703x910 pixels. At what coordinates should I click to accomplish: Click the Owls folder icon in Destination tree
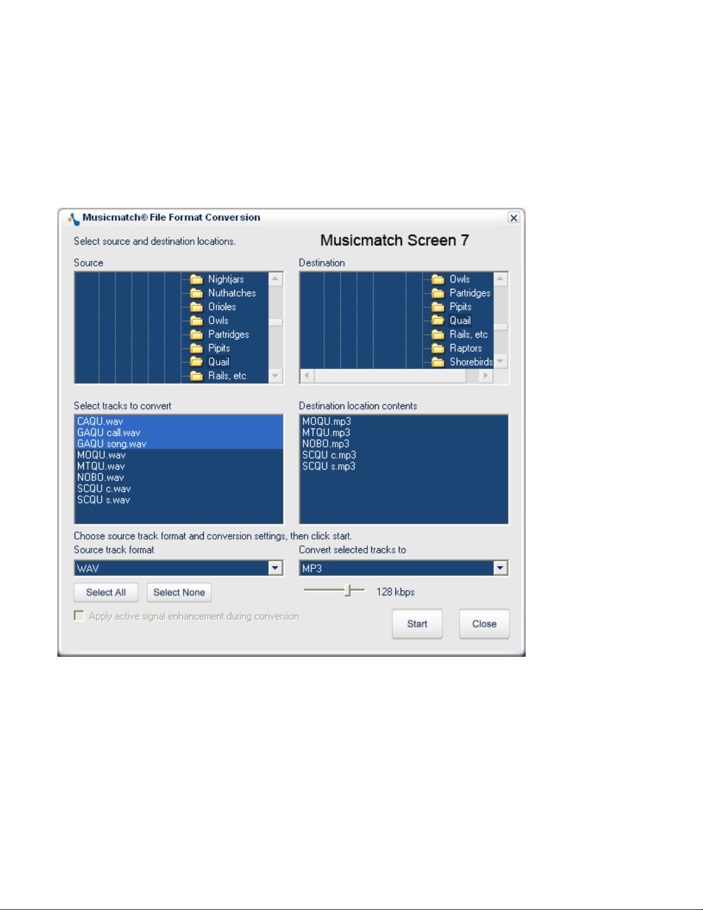click(438, 280)
